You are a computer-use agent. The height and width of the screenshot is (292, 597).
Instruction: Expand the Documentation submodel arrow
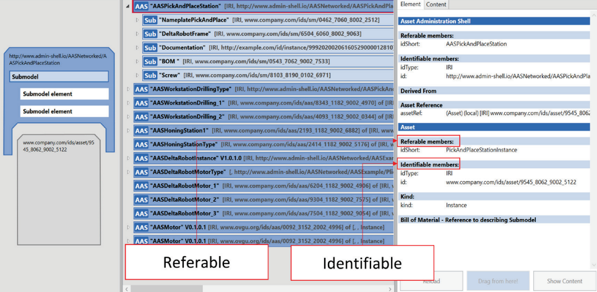(x=138, y=48)
